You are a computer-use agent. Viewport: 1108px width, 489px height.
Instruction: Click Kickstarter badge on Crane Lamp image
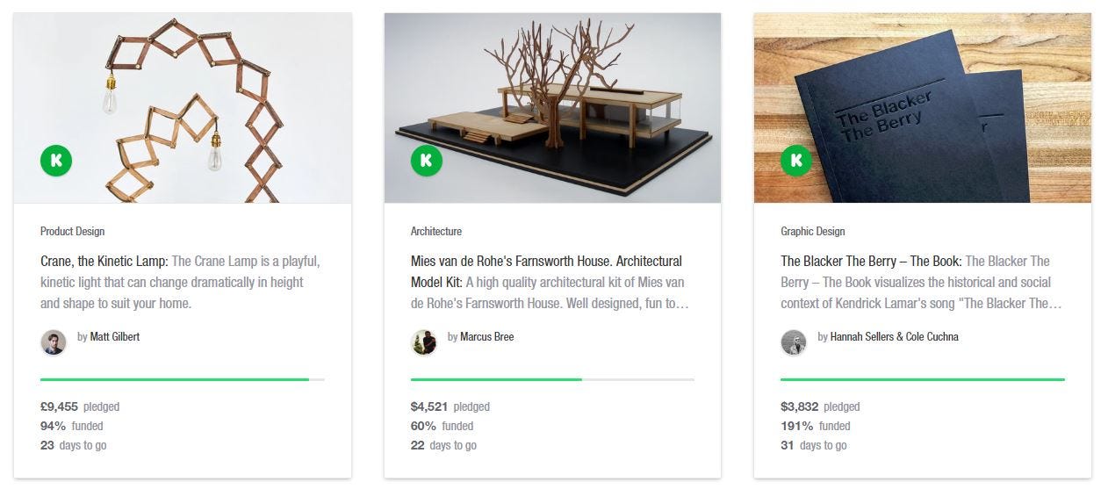(x=56, y=161)
